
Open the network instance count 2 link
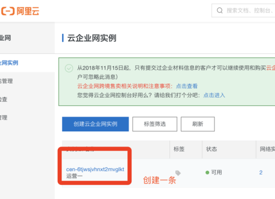[261, 173]
